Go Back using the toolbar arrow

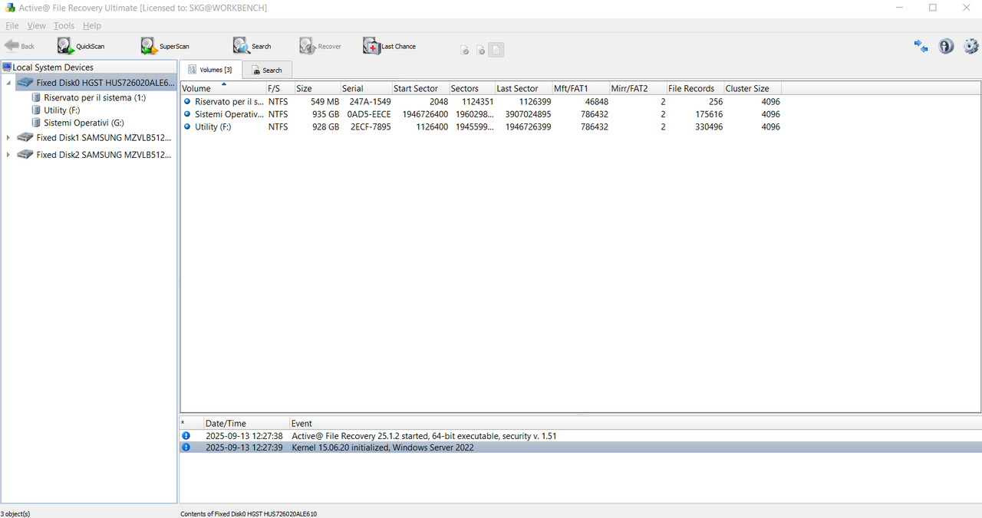coord(20,46)
